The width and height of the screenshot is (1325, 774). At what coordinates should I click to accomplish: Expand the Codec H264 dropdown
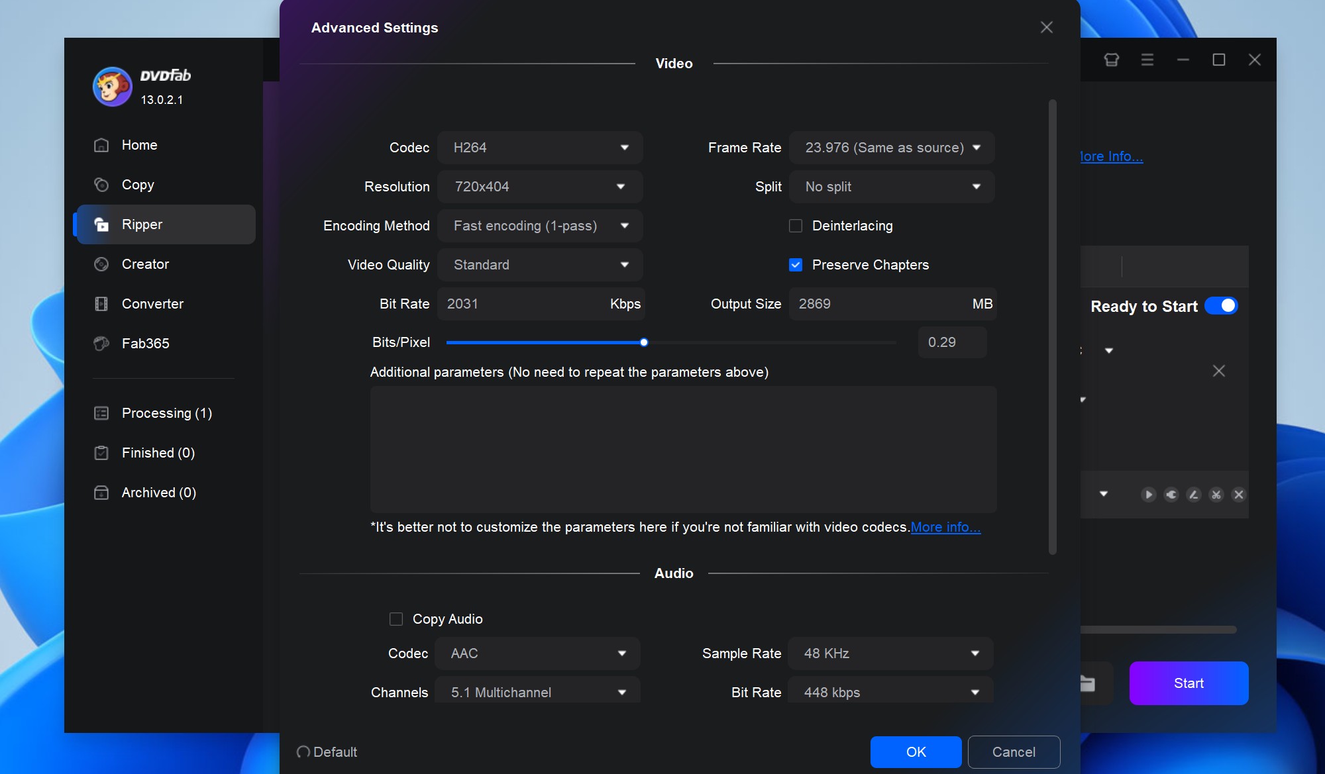point(539,148)
